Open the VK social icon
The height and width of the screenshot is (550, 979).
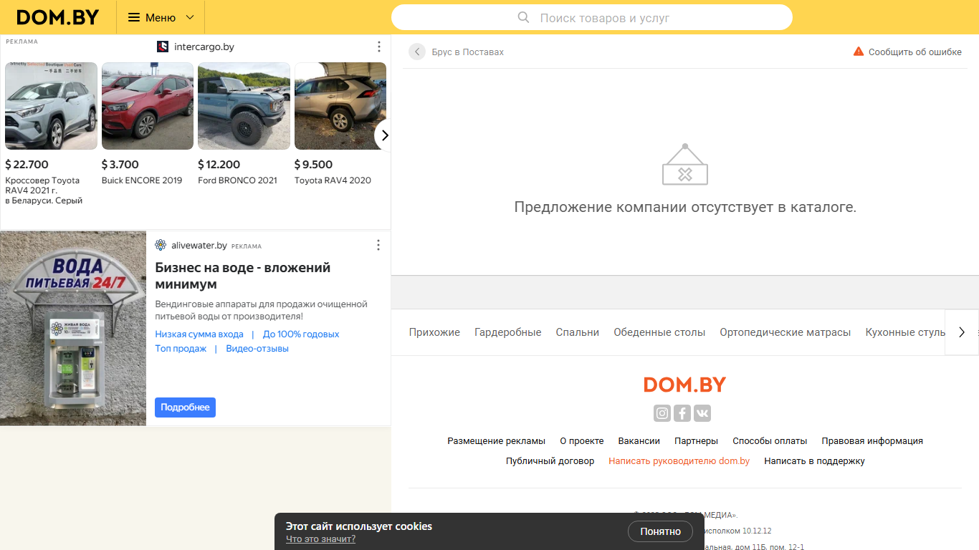point(702,413)
